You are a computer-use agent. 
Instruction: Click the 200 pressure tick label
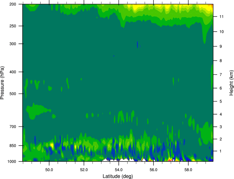[x=13, y=4]
